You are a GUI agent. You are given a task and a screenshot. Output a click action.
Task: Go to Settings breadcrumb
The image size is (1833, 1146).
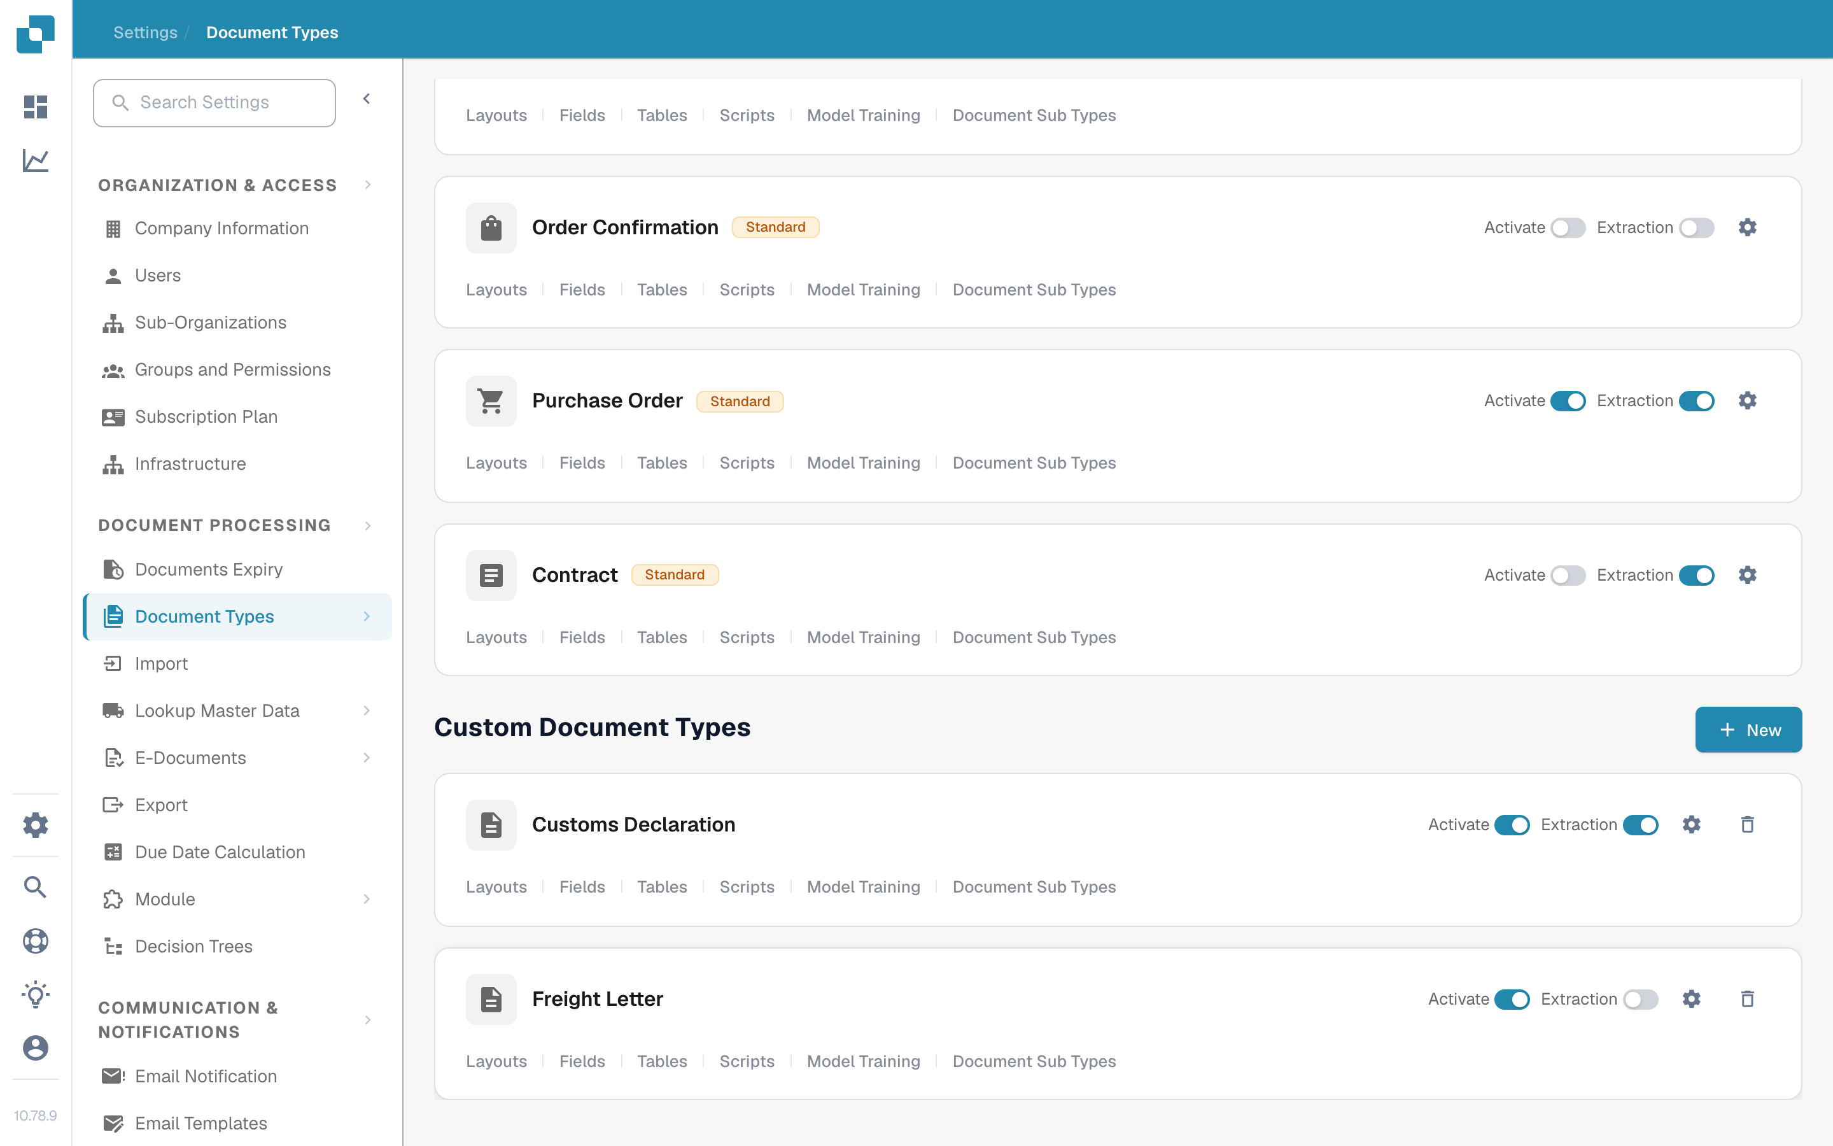click(x=145, y=32)
